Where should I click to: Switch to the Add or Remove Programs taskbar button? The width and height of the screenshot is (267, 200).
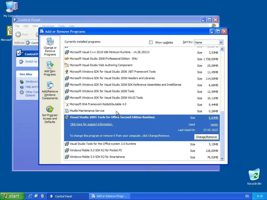[x=110, y=196]
